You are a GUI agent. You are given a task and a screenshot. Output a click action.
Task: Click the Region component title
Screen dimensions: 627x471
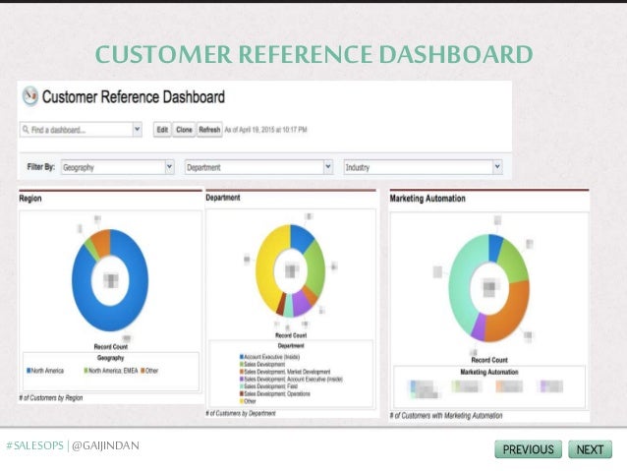pyautogui.click(x=30, y=199)
